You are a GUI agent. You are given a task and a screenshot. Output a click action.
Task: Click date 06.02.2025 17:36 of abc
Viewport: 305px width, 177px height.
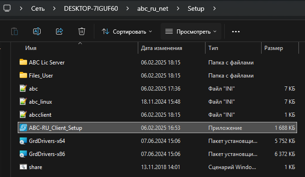tap(161, 89)
